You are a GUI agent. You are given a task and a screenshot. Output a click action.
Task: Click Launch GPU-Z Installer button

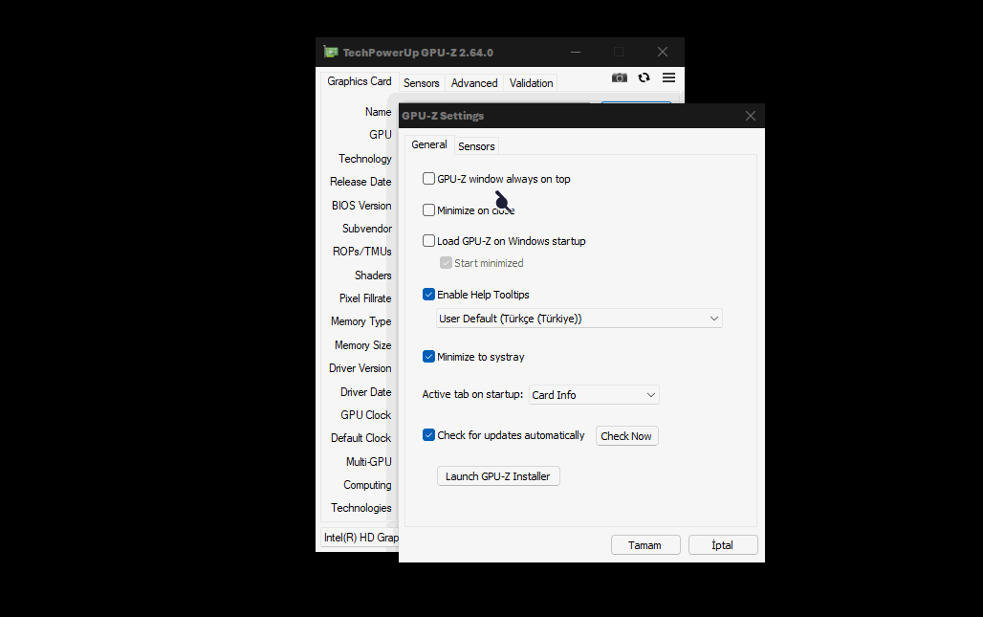pyautogui.click(x=498, y=476)
